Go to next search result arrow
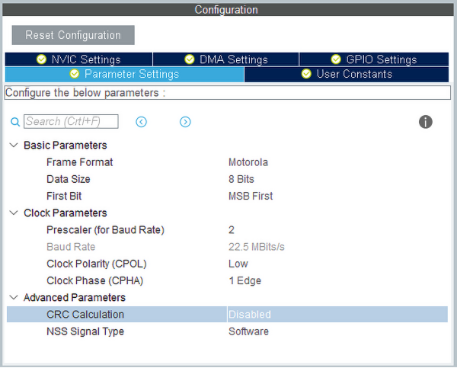This screenshot has width=457, height=368. [185, 122]
